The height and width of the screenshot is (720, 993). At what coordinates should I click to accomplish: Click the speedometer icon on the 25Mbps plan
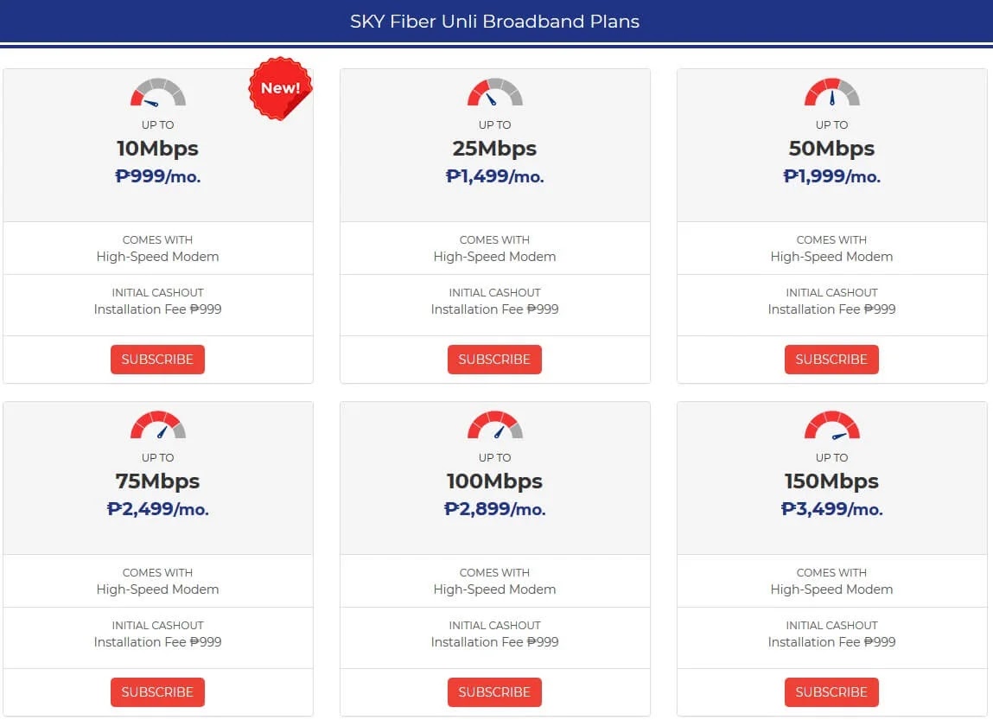[x=494, y=92]
